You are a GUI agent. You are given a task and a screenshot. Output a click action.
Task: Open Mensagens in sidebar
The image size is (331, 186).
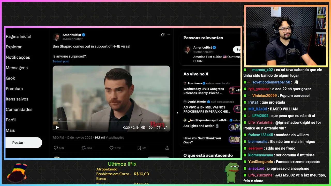click(17, 68)
